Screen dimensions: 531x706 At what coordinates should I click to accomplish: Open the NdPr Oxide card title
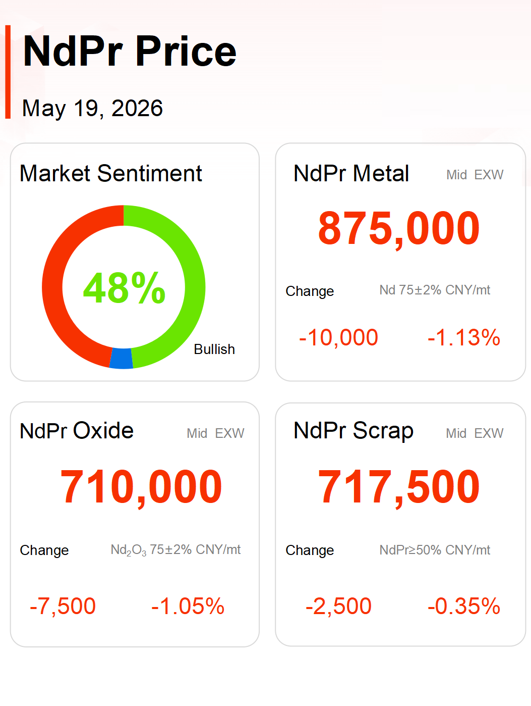tap(77, 431)
